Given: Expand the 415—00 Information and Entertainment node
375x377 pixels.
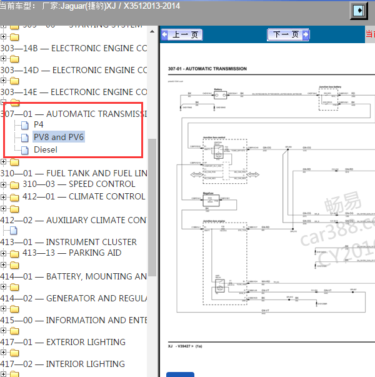Looking at the screenshot, I should pos(3,308).
